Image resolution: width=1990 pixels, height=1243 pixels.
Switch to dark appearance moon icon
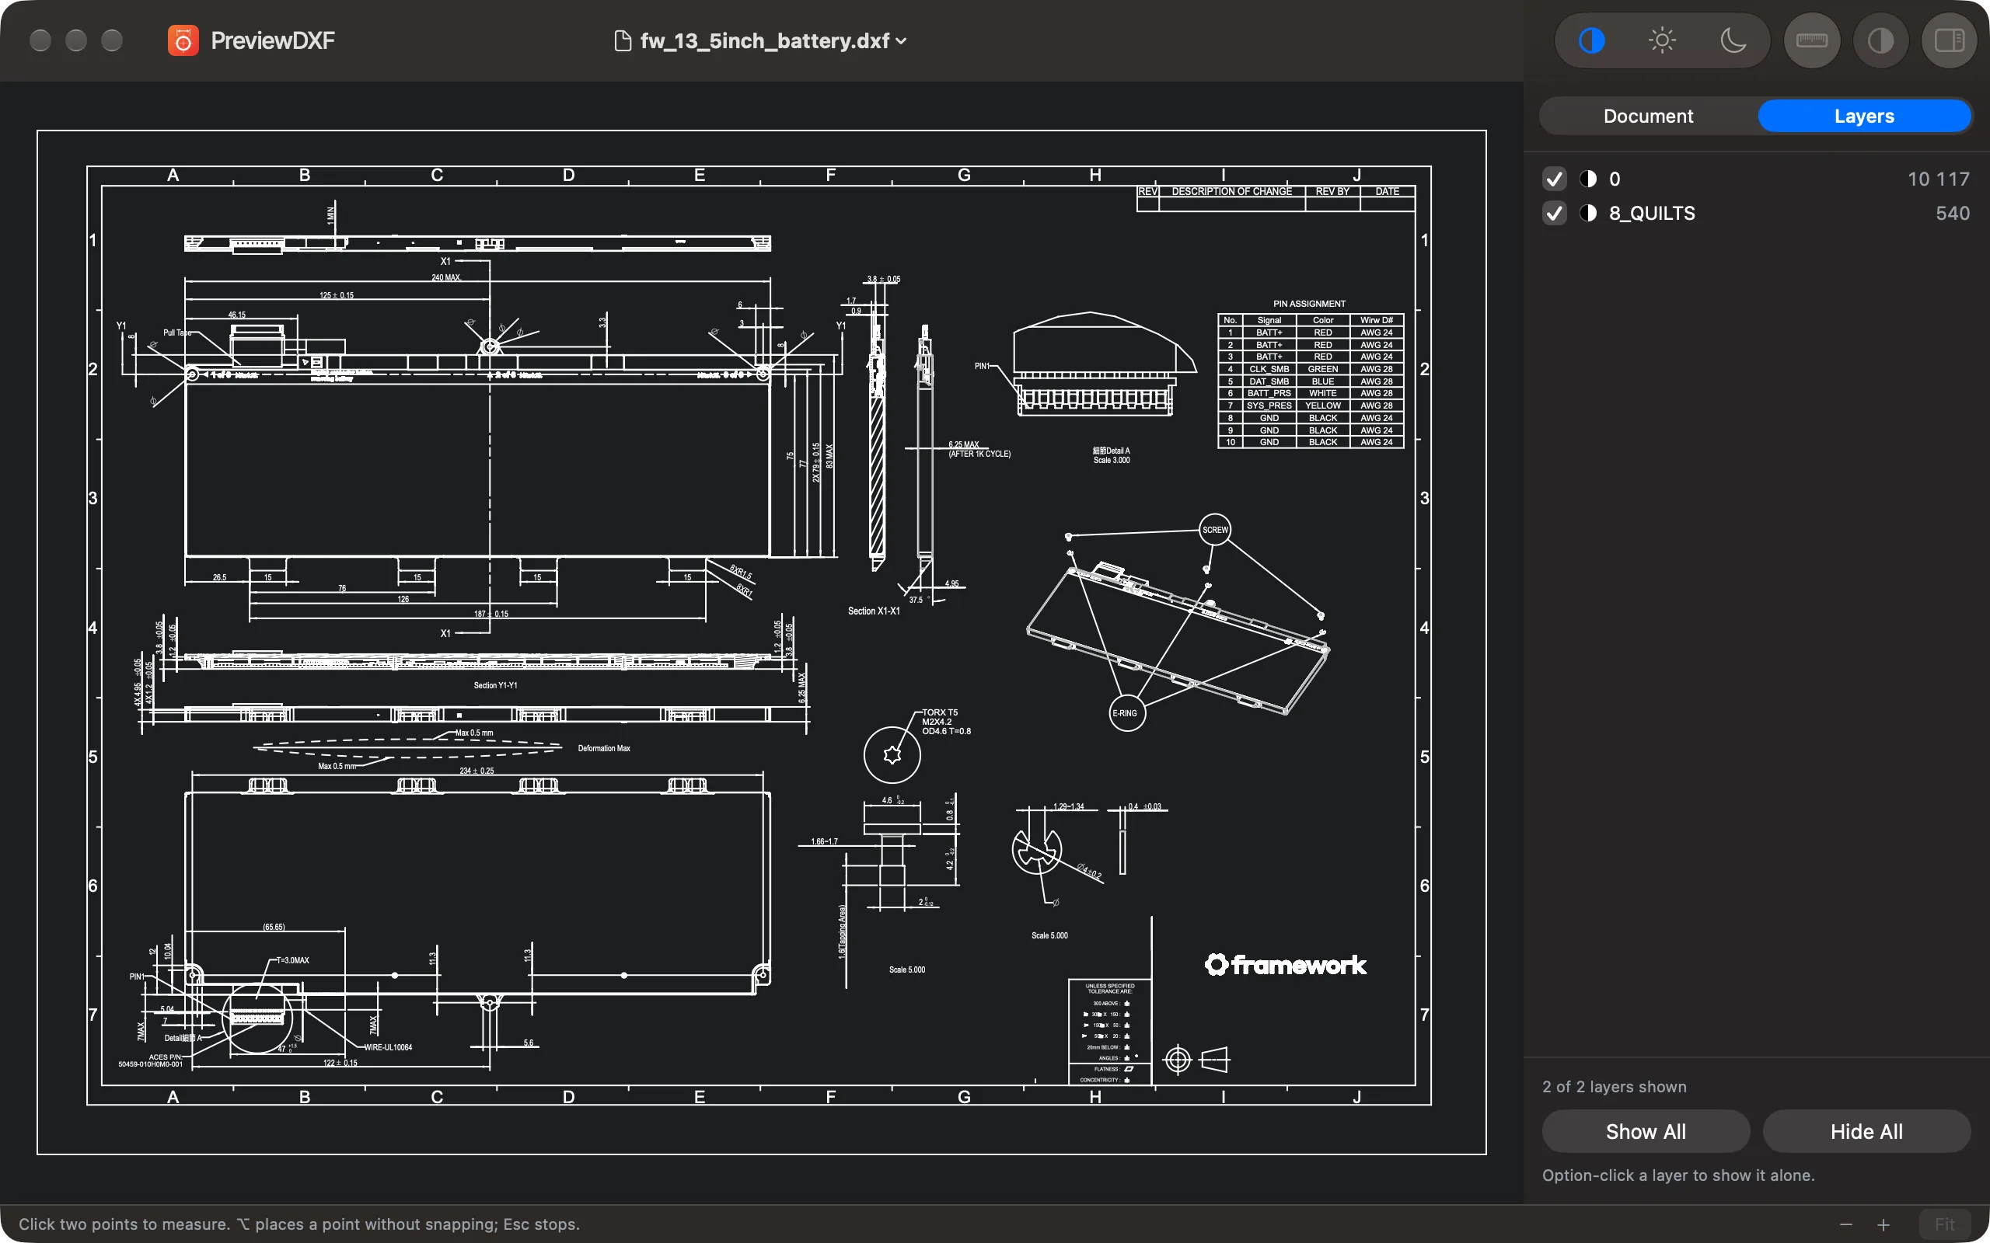point(1733,40)
